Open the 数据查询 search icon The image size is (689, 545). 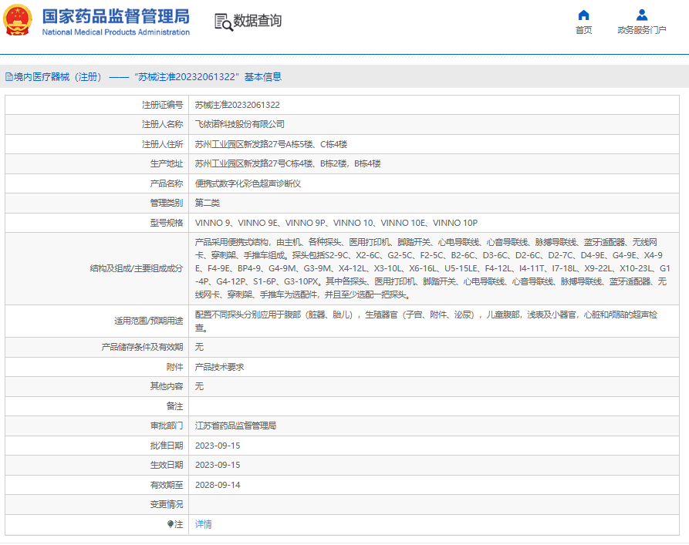(223, 22)
